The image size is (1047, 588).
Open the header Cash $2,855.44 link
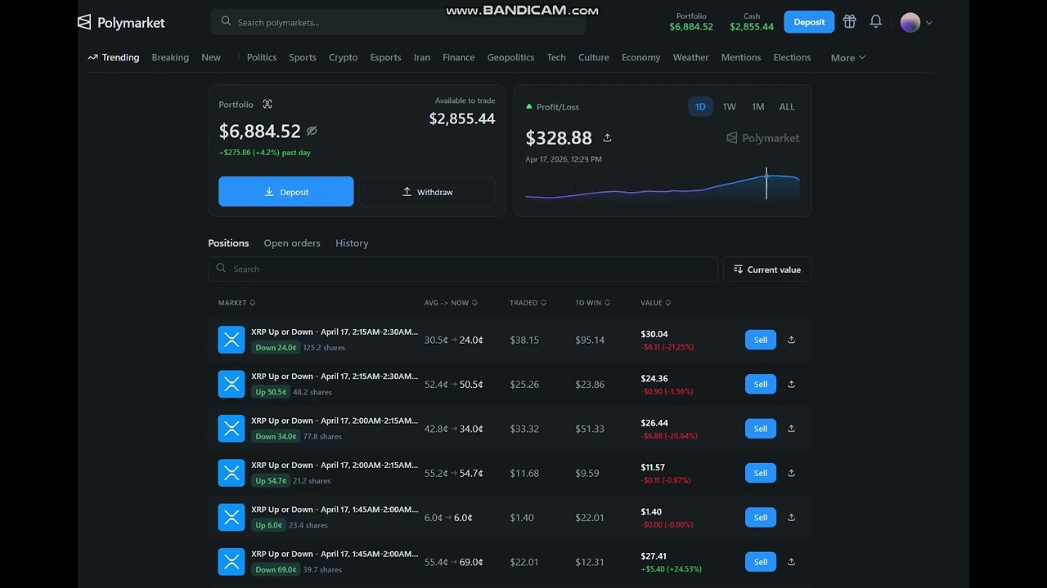[752, 22]
